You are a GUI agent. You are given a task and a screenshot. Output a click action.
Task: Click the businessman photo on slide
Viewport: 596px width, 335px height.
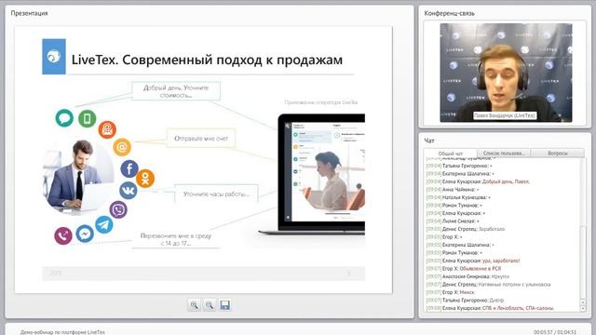pos(79,175)
